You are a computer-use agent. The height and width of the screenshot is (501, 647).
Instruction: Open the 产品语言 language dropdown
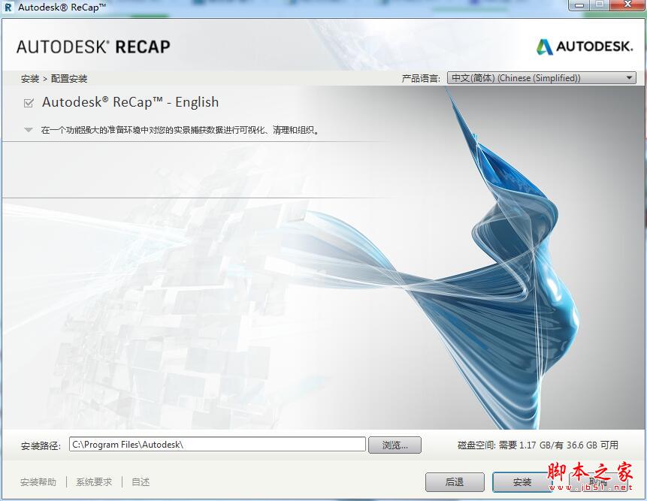541,78
